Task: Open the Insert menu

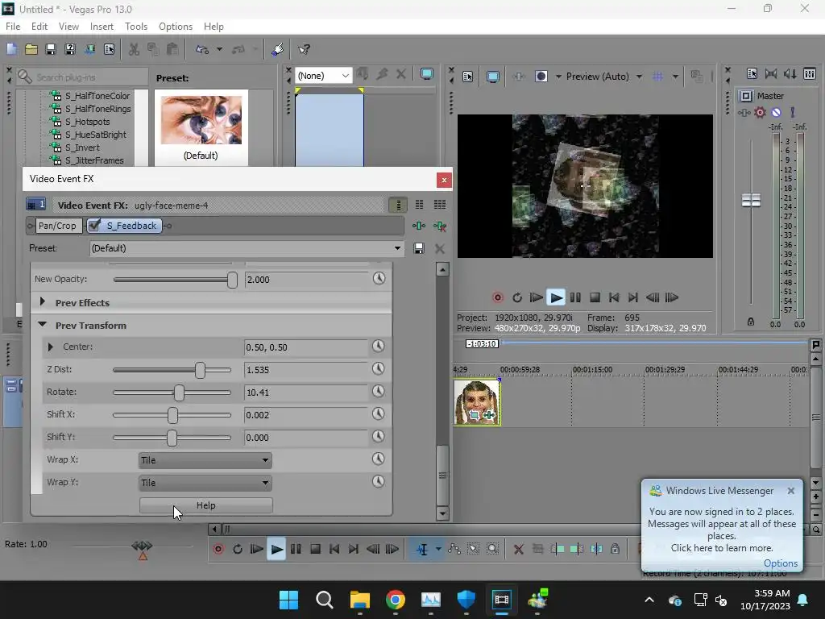Action: coord(102,27)
